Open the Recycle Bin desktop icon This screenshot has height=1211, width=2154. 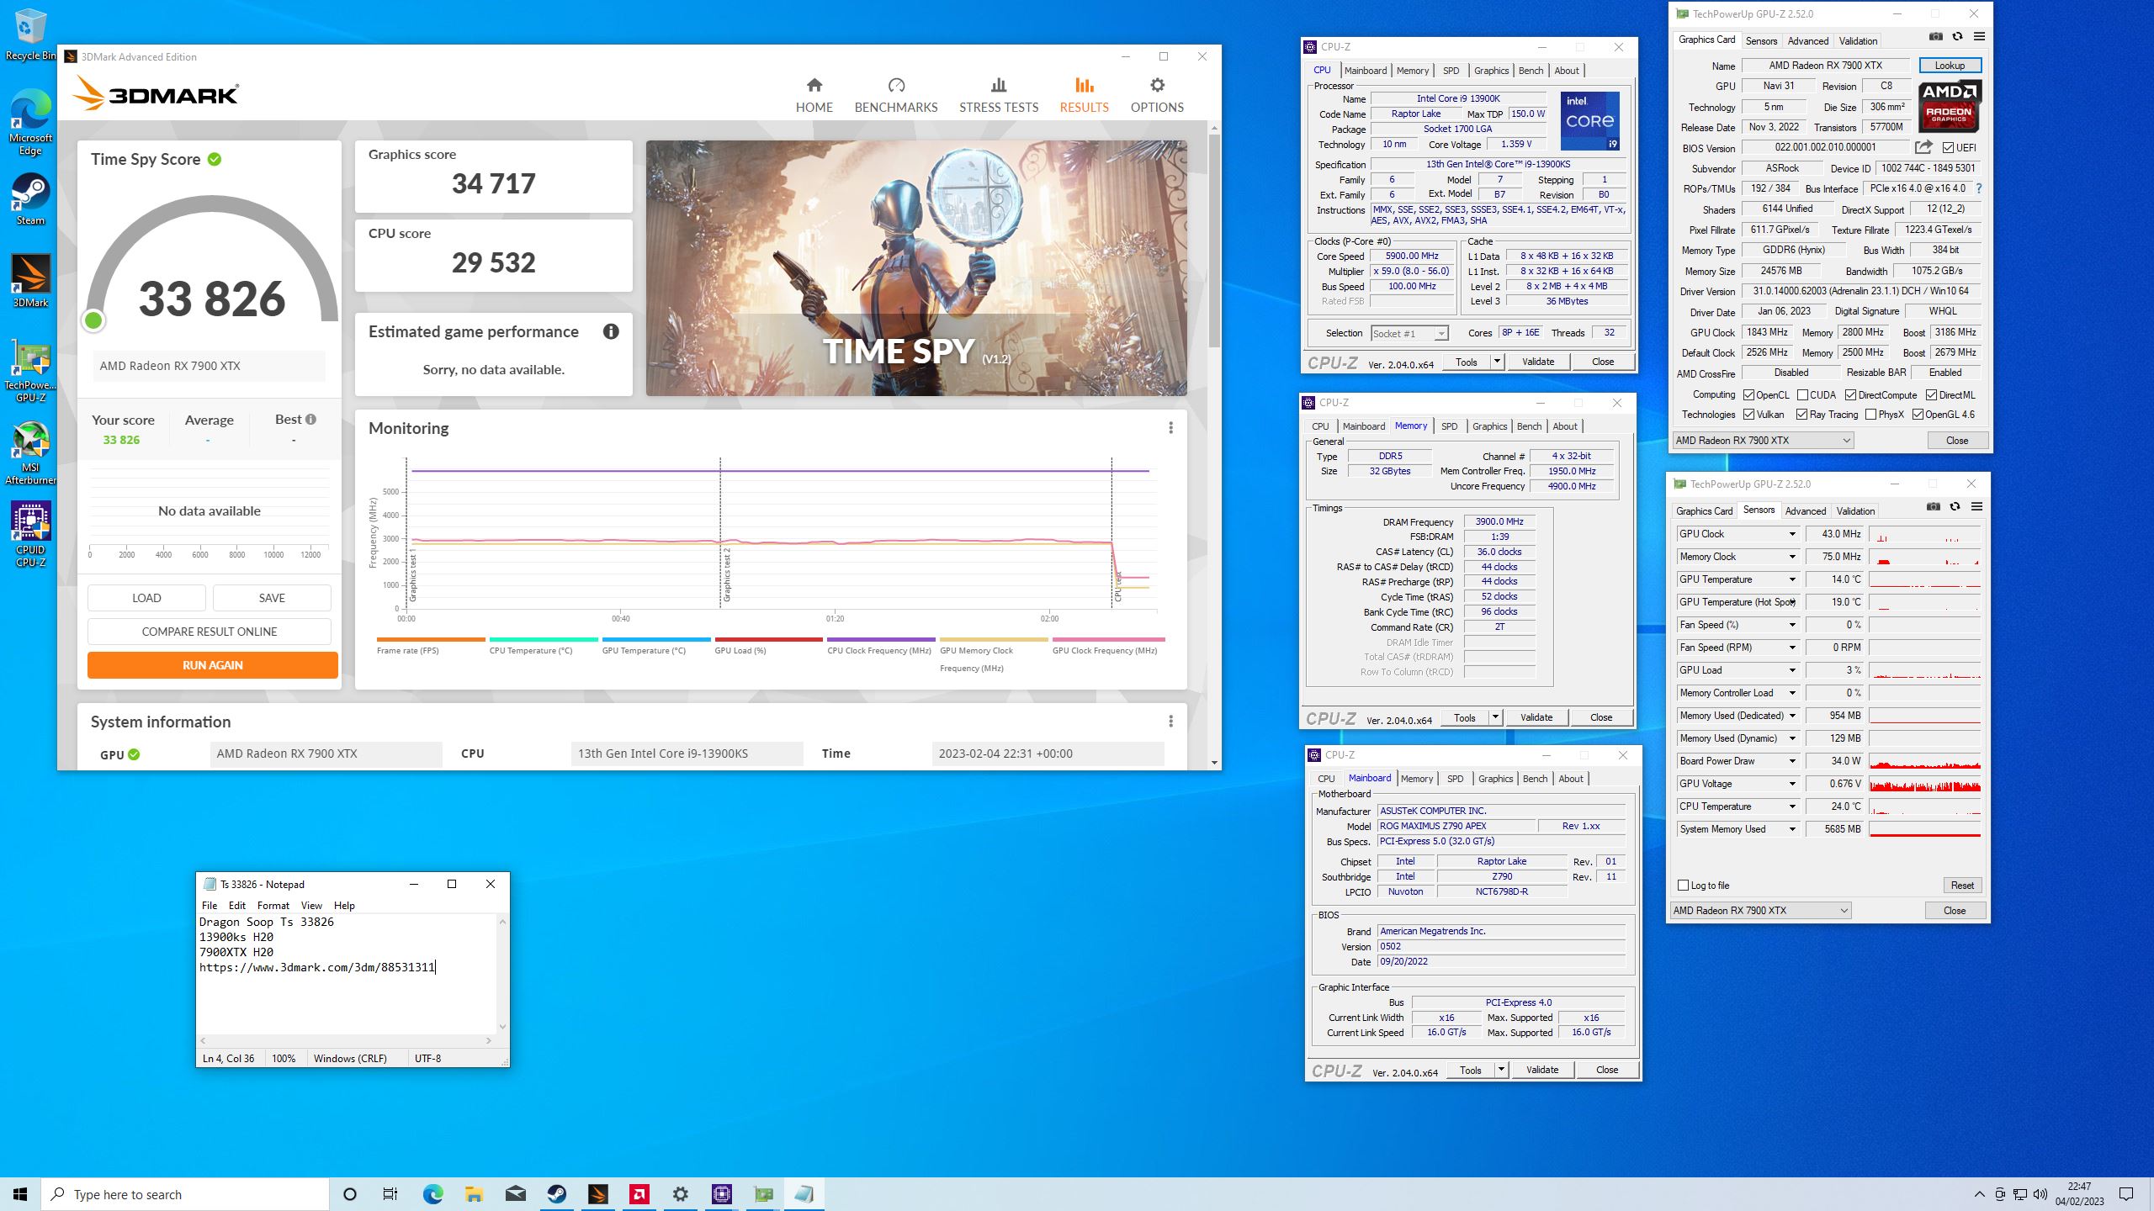pyautogui.click(x=30, y=35)
